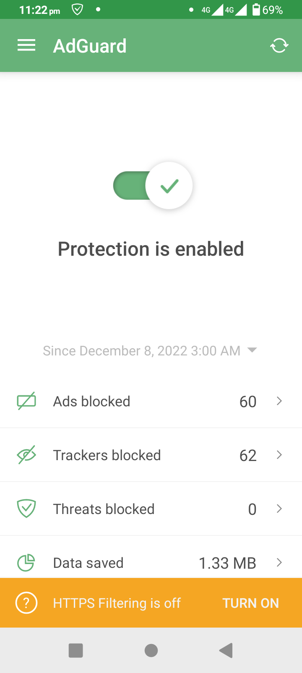Toggle the main protection switch off
The width and height of the screenshot is (302, 673).
coord(153,185)
